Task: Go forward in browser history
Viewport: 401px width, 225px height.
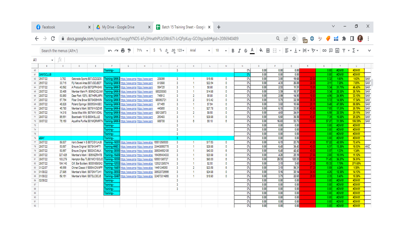Action: [x=45, y=39]
